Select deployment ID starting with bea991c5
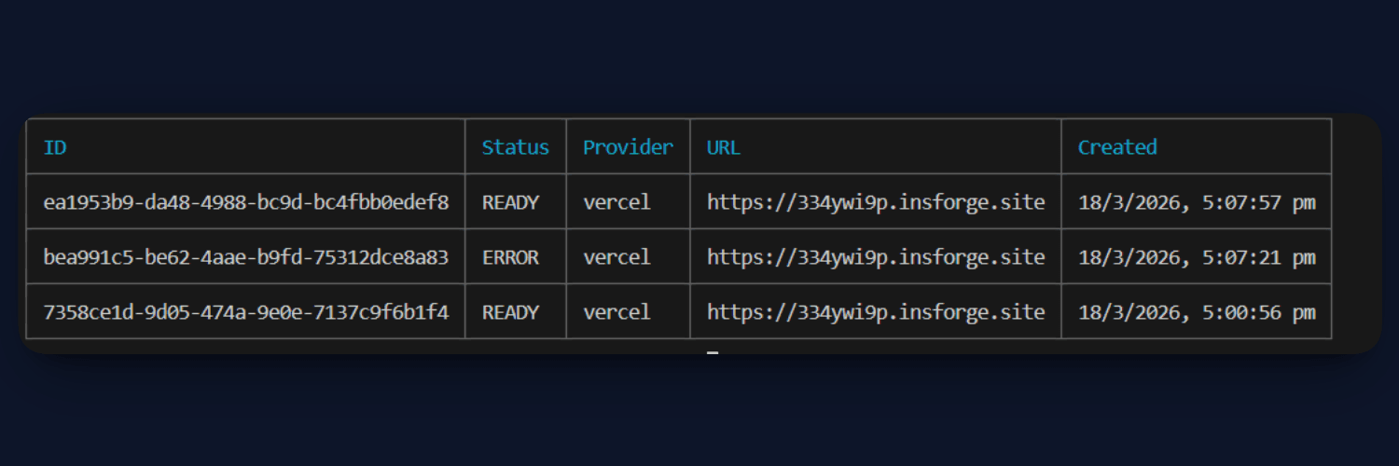The width and height of the screenshot is (1399, 466). tap(246, 257)
